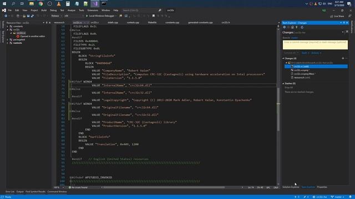Select the crc32c.rc item in Resource View

point(21,33)
